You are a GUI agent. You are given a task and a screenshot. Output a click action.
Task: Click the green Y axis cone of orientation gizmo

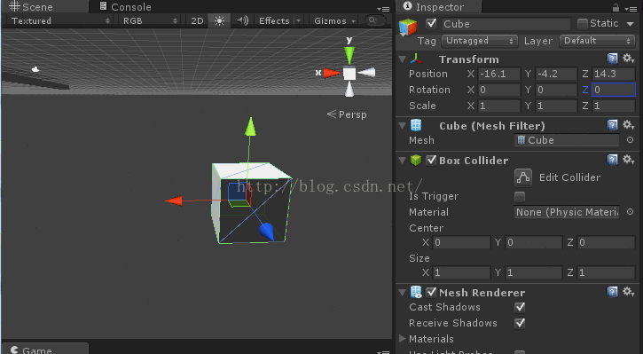coord(349,56)
